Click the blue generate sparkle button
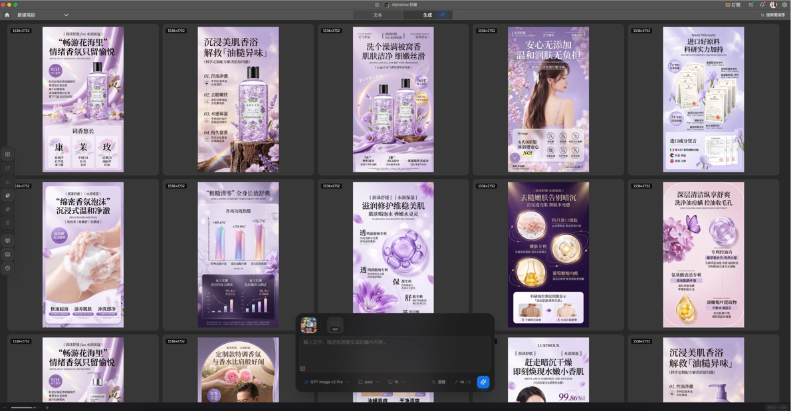The width and height of the screenshot is (791, 411). tap(483, 382)
